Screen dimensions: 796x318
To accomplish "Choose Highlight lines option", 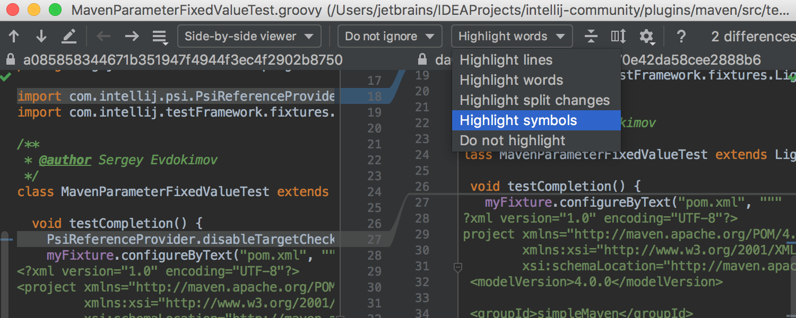I will 537,60.
